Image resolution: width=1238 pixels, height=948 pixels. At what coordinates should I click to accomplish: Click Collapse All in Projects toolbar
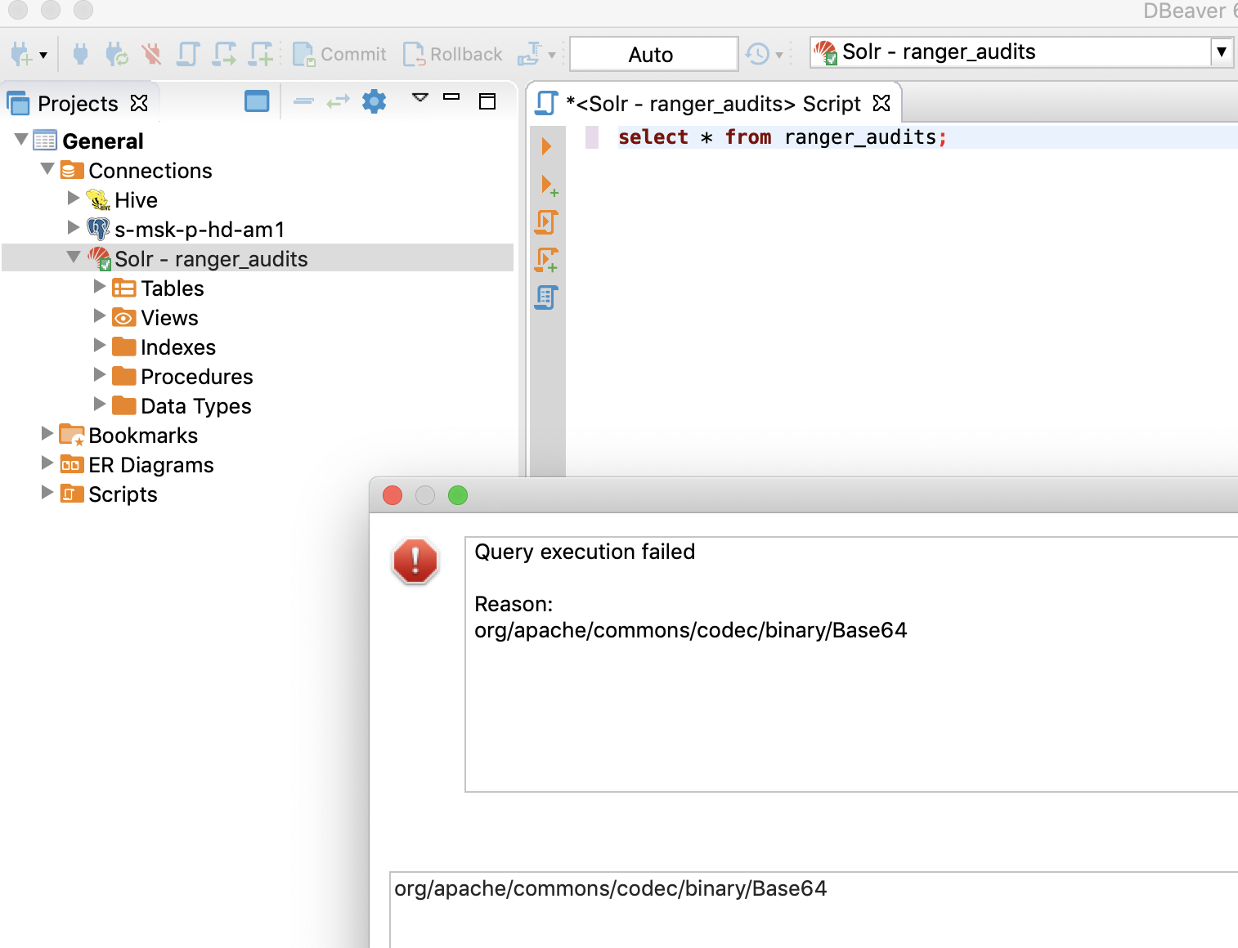tap(303, 101)
